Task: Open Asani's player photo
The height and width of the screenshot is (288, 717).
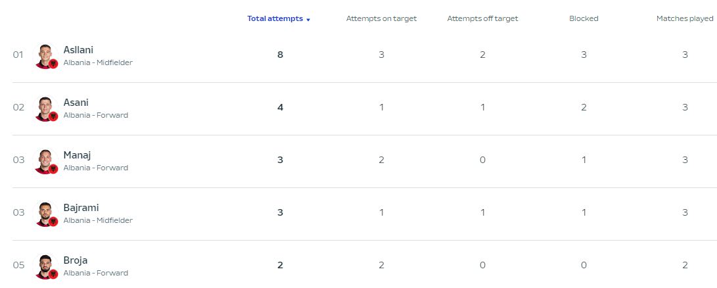Action: (45, 108)
